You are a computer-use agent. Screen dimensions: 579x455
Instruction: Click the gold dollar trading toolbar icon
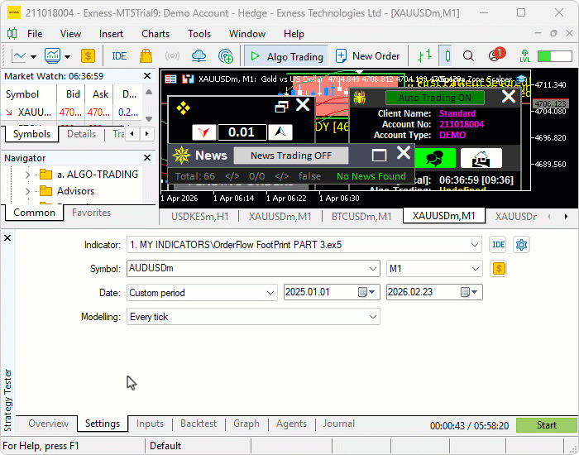(88, 56)
